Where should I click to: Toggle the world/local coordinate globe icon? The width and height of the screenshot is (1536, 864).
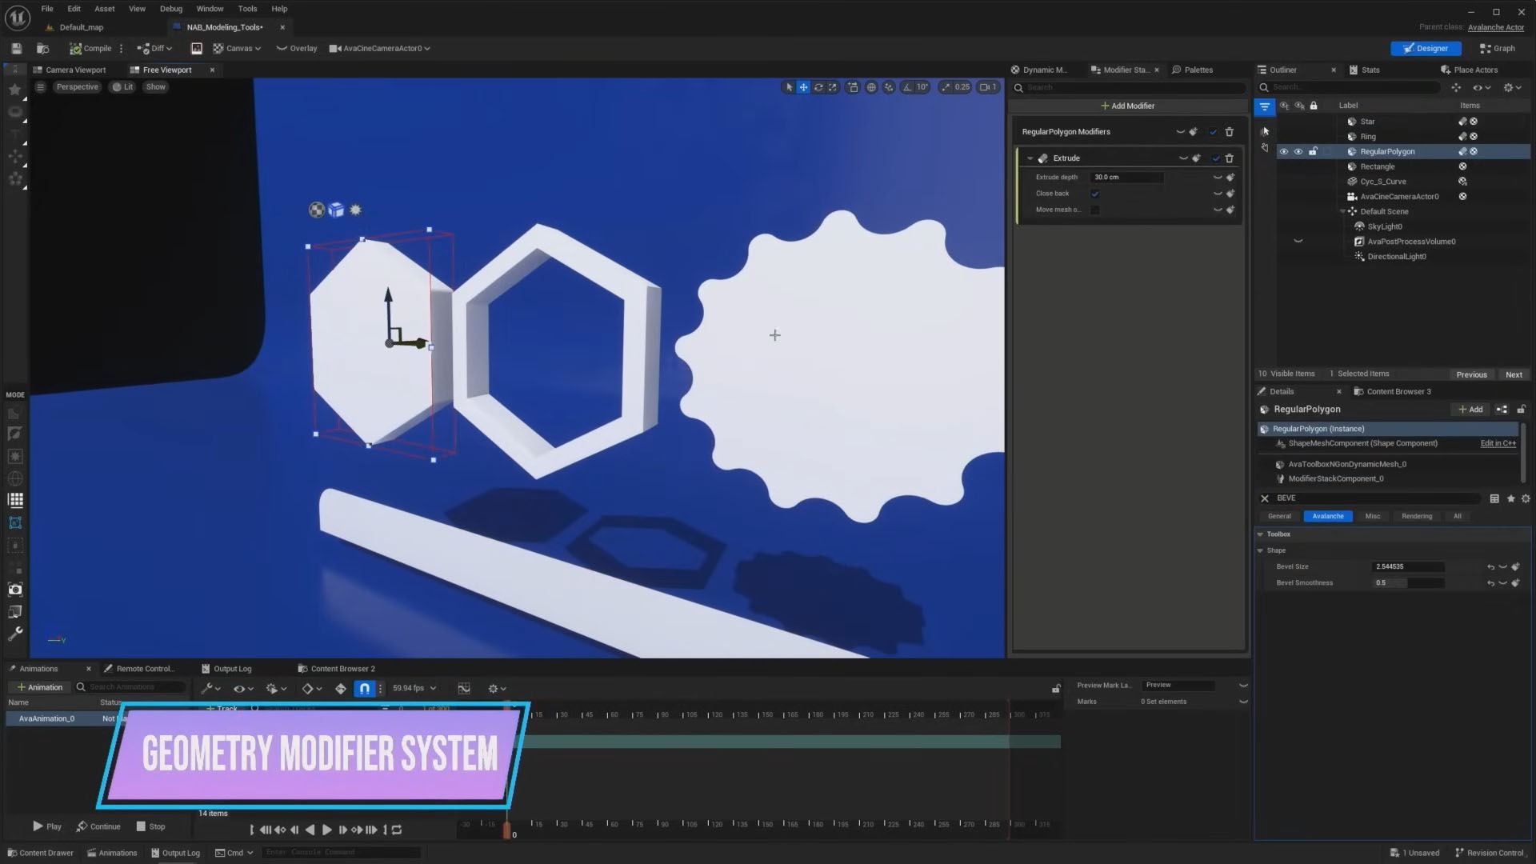[871, 87]
